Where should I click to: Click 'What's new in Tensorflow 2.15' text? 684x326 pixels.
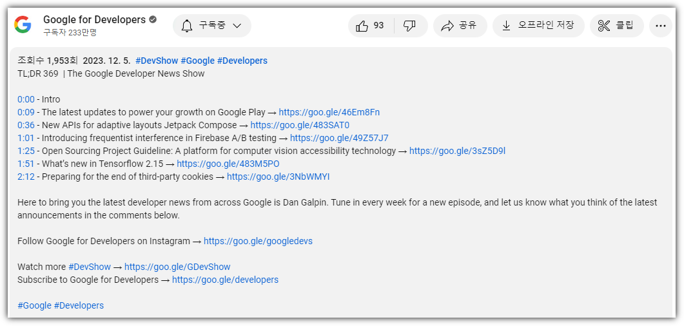click(x=102, y=164)
